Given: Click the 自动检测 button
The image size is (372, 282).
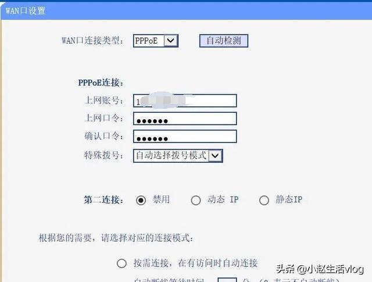Looking at the screenshot, I should click(x=224, y=41).
